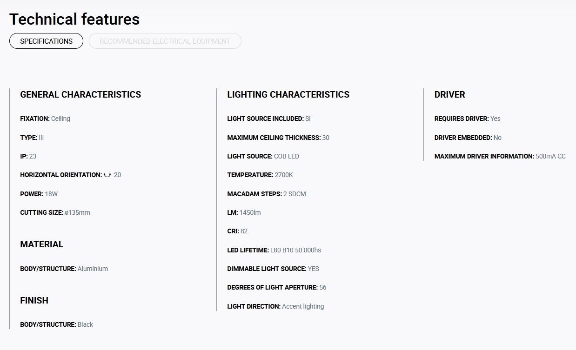
Task: Click the Driver embedded: No row
Action: click(x=468, y=138)
